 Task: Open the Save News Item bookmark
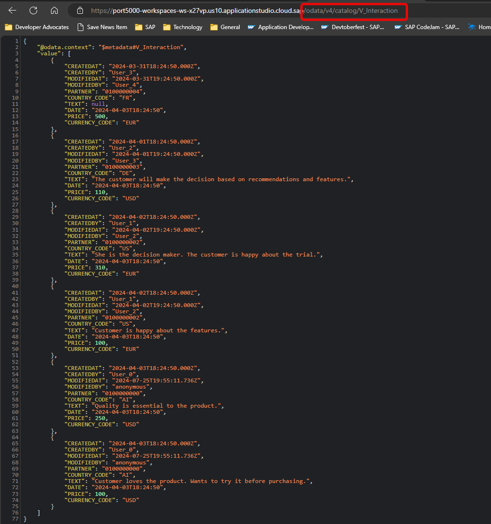tap(102, 27)
